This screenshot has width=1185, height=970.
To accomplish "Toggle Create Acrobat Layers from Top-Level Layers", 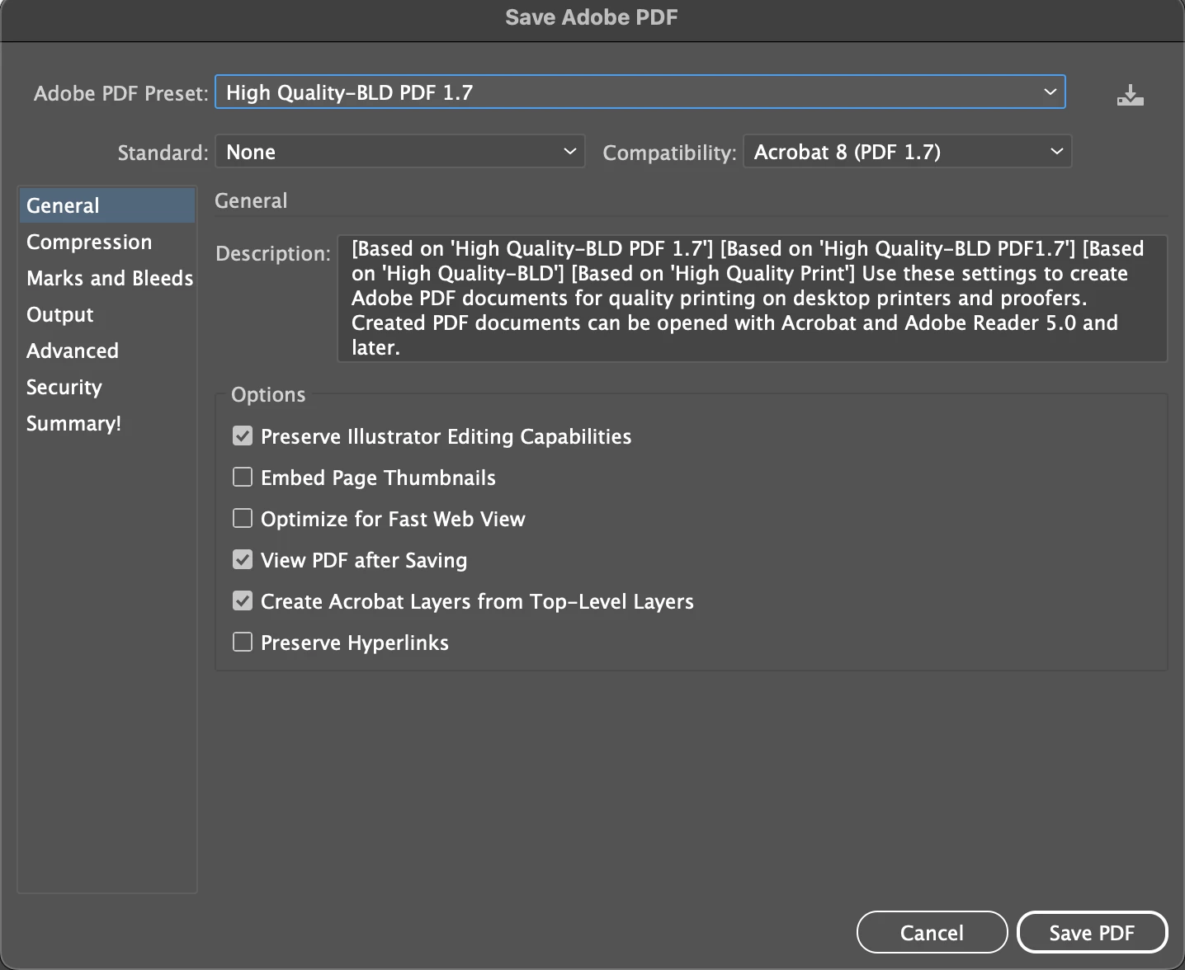I will [243, 600].
